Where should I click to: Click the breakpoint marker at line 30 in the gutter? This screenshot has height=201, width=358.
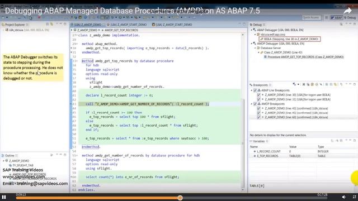[71, 48]
